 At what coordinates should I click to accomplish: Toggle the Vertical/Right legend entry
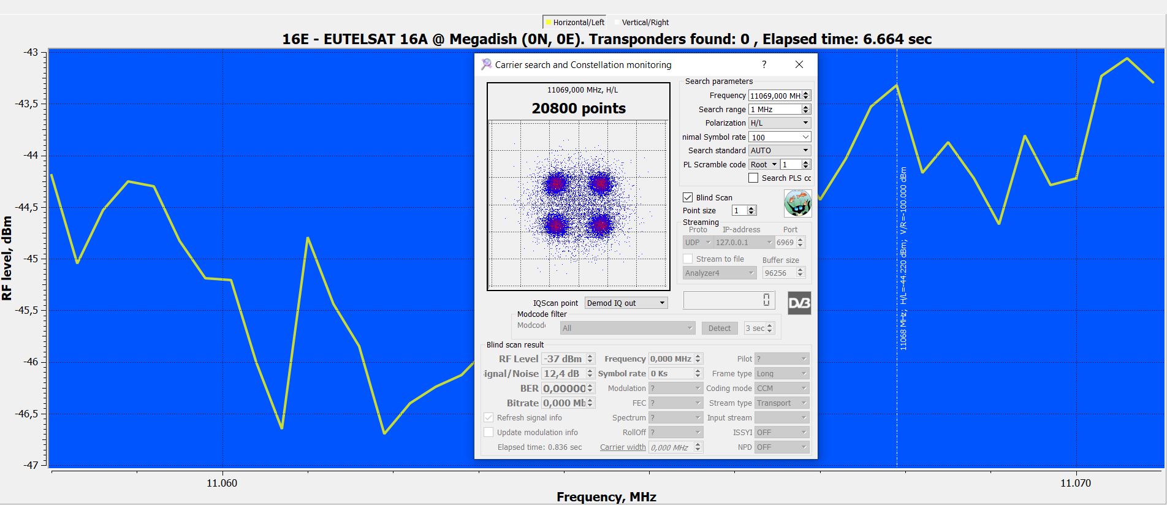pyautogui.click(x=641, y=22)
